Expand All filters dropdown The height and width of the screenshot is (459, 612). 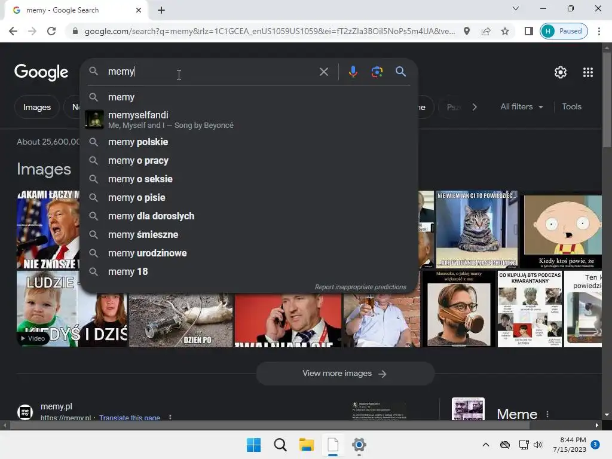tap(521, 106)
